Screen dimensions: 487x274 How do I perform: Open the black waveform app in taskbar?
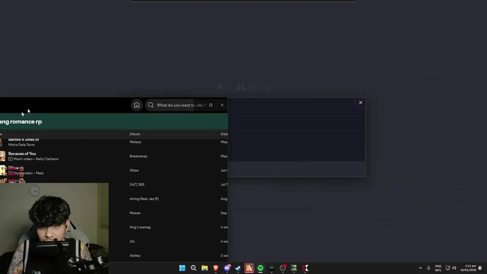[272, 268]
